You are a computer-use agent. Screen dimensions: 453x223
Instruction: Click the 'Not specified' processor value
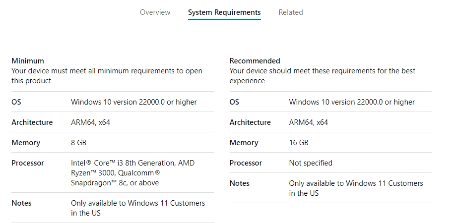pyautogui.click(x=311, y=163)
